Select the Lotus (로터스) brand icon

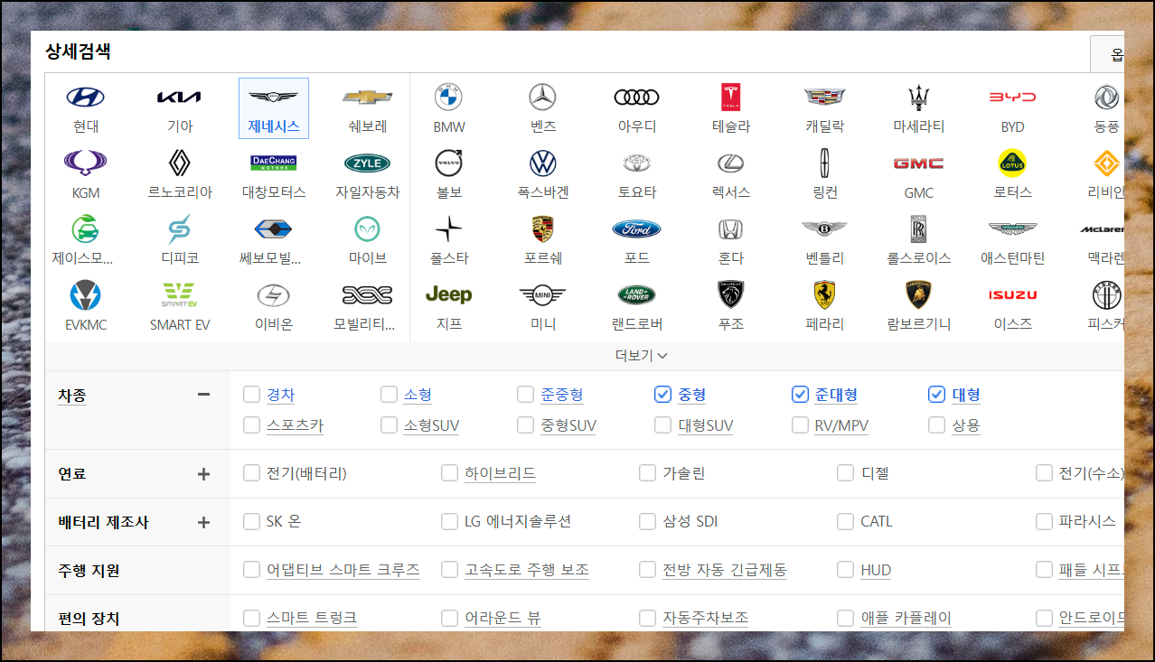1013,163
